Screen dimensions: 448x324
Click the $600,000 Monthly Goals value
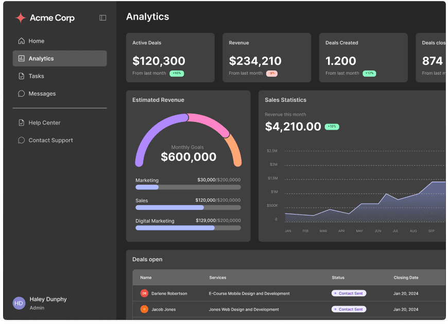click(x=188, y=157)
